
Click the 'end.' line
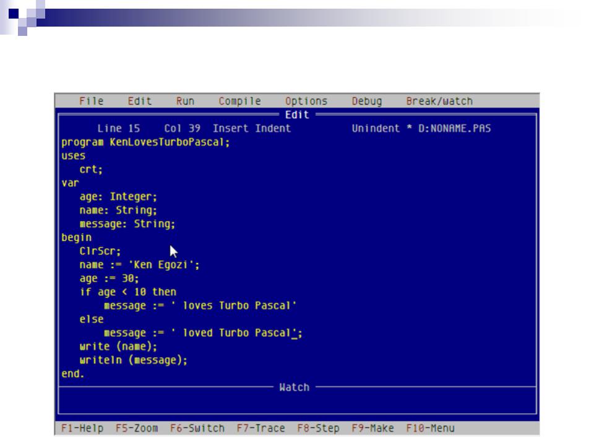pyautogui.click(x=73, y=374)
